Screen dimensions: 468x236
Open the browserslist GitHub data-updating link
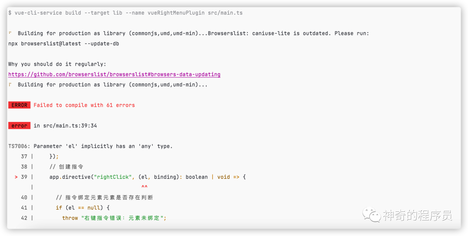pyautogui.click(x=114, y=74)
